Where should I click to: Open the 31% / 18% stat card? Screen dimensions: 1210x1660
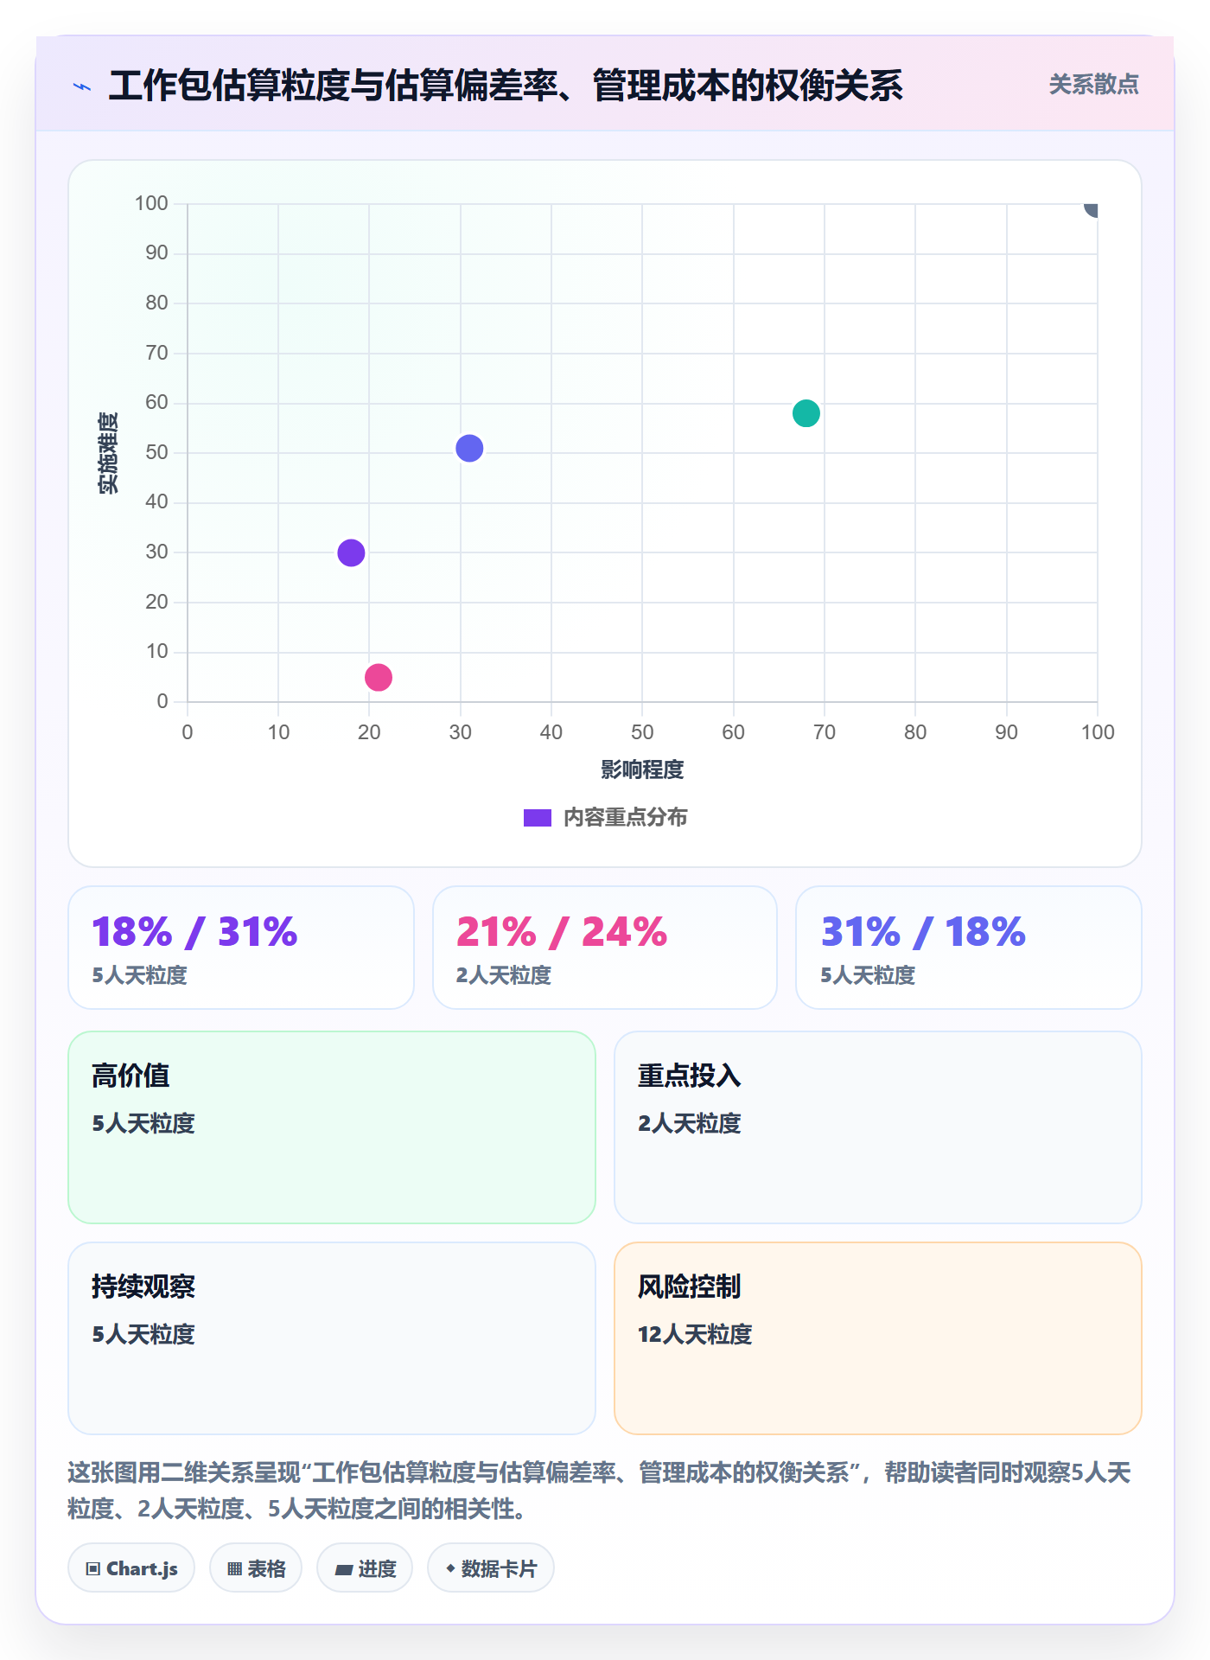(x=969, y=948)
